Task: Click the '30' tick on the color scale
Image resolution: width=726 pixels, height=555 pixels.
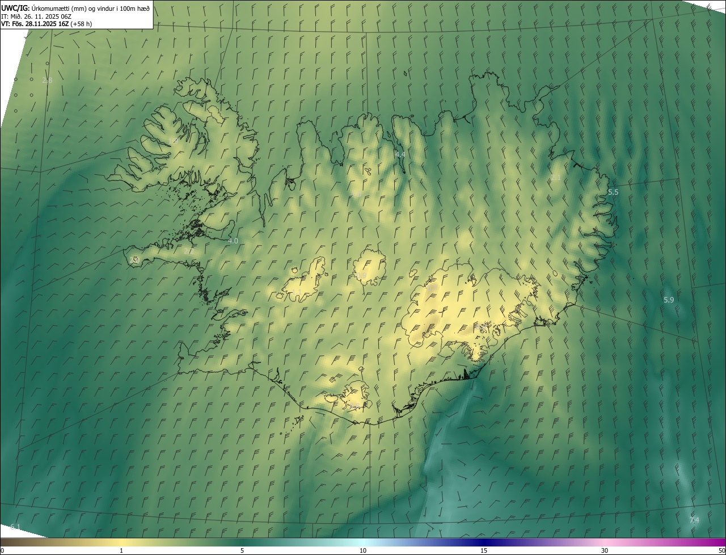Action: (605, 550)
